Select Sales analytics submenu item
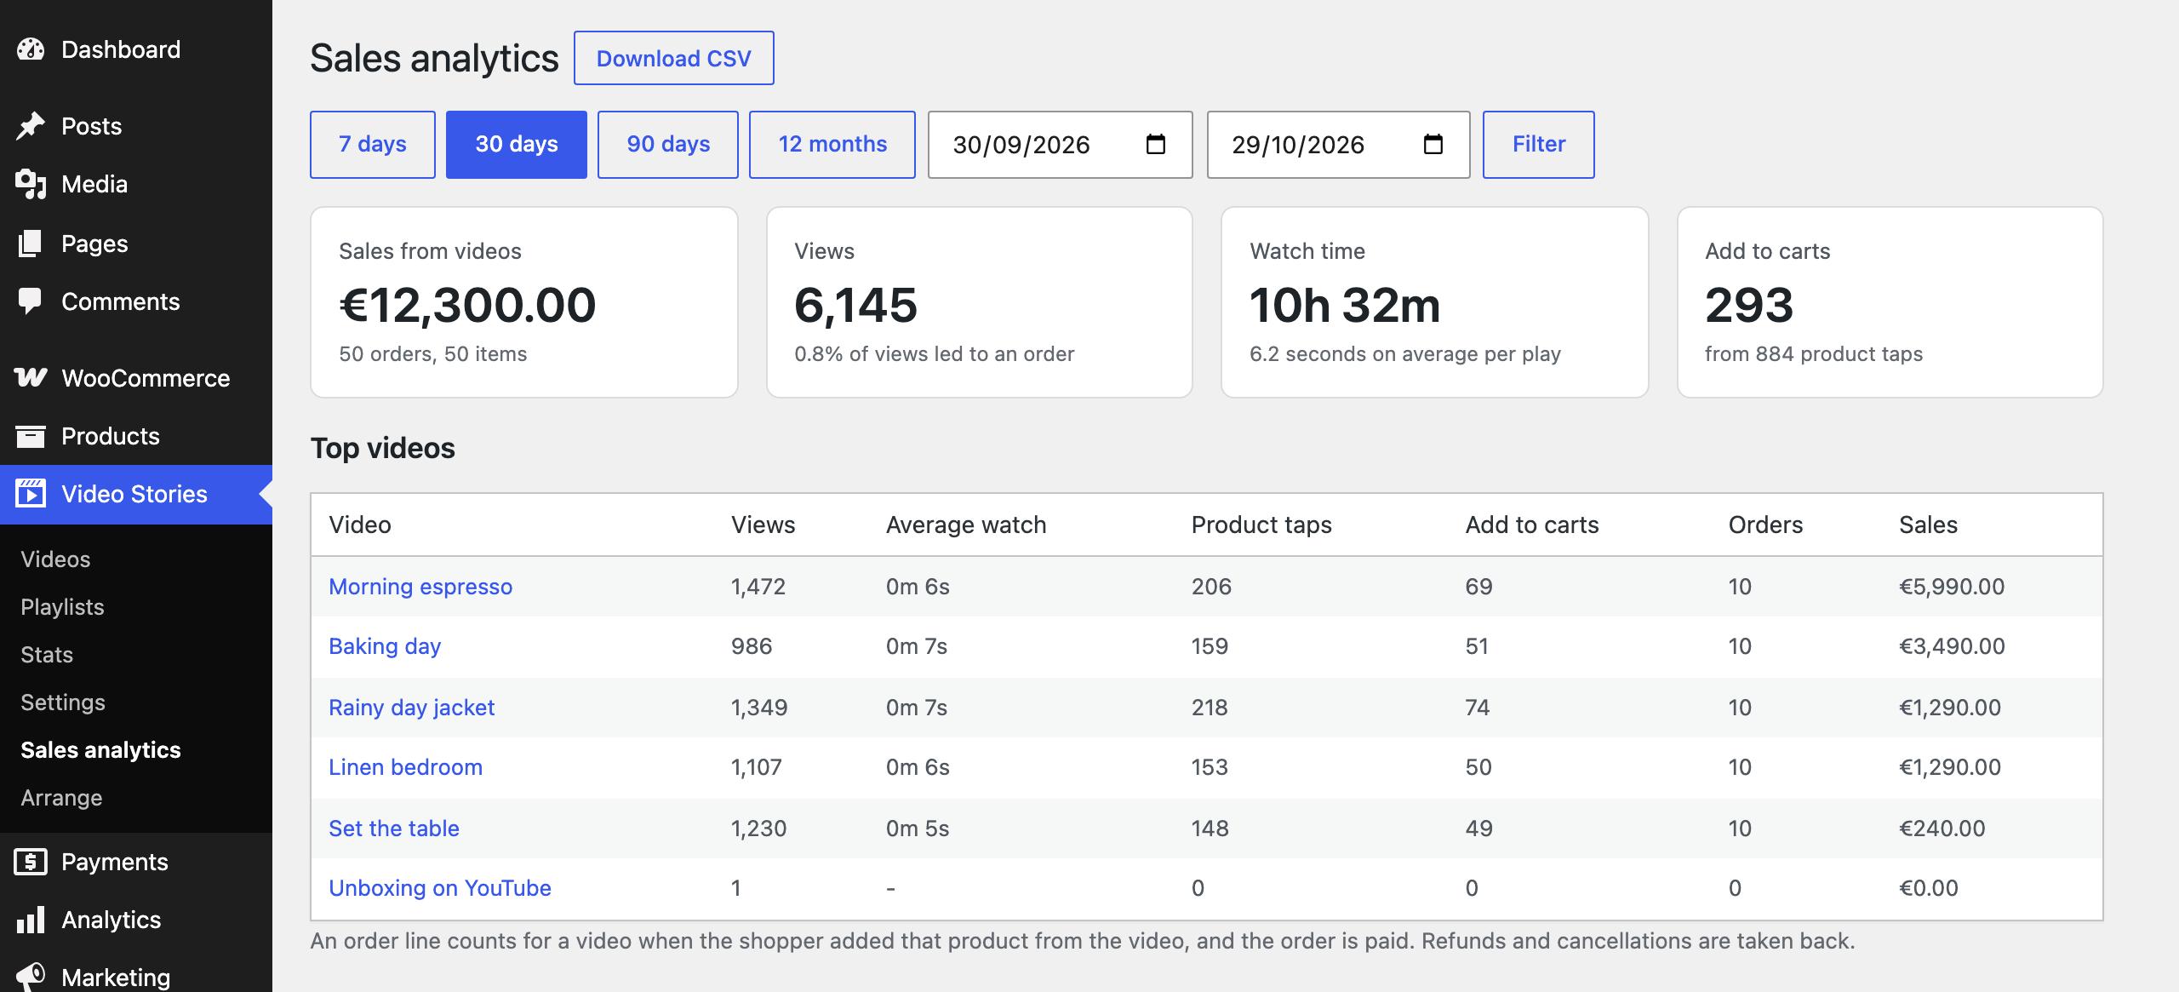Screen dimensions: 2179x992 point(100,750)
